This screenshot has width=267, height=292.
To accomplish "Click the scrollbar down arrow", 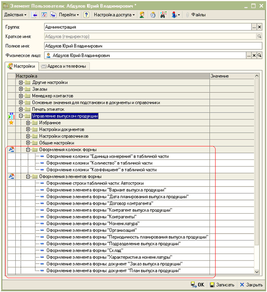I will coord(257,272).
